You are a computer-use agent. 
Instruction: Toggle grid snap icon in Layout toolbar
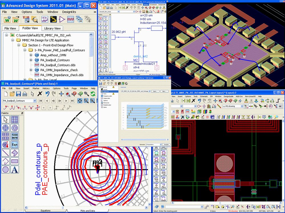[x=281, y=106]
